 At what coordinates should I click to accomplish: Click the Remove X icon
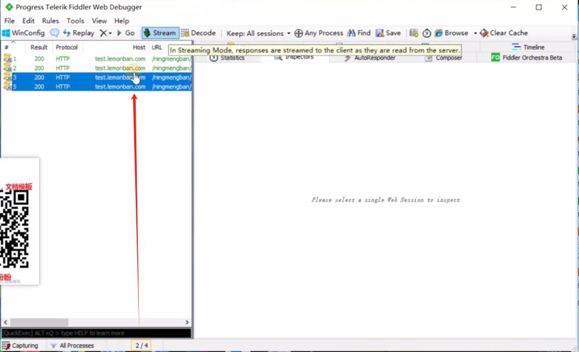click(103, 33)
